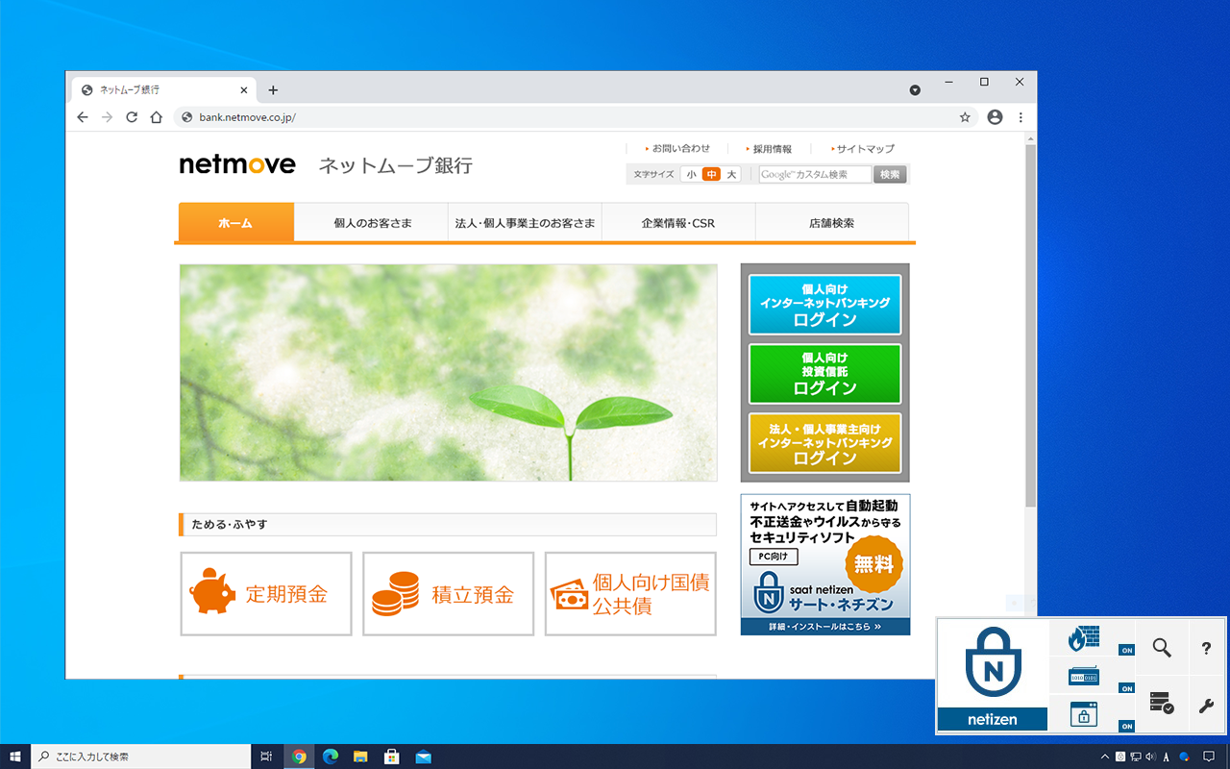Click 個人向け投資信託 ログイン button

(824, 374)
